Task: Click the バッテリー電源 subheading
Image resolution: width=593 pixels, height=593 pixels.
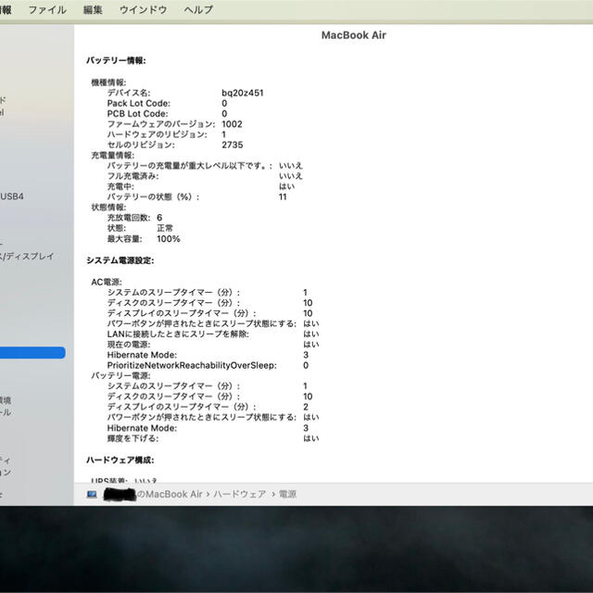Action: pos(120,375)
